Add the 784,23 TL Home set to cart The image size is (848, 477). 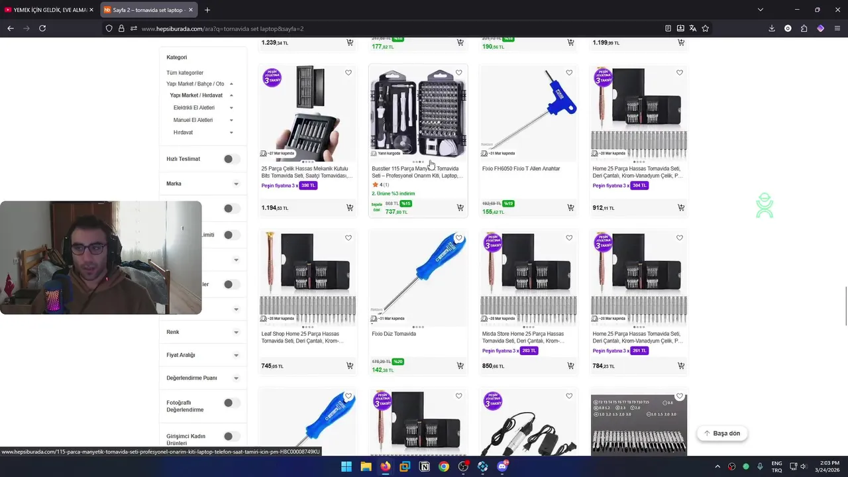[x=681, y=366]
